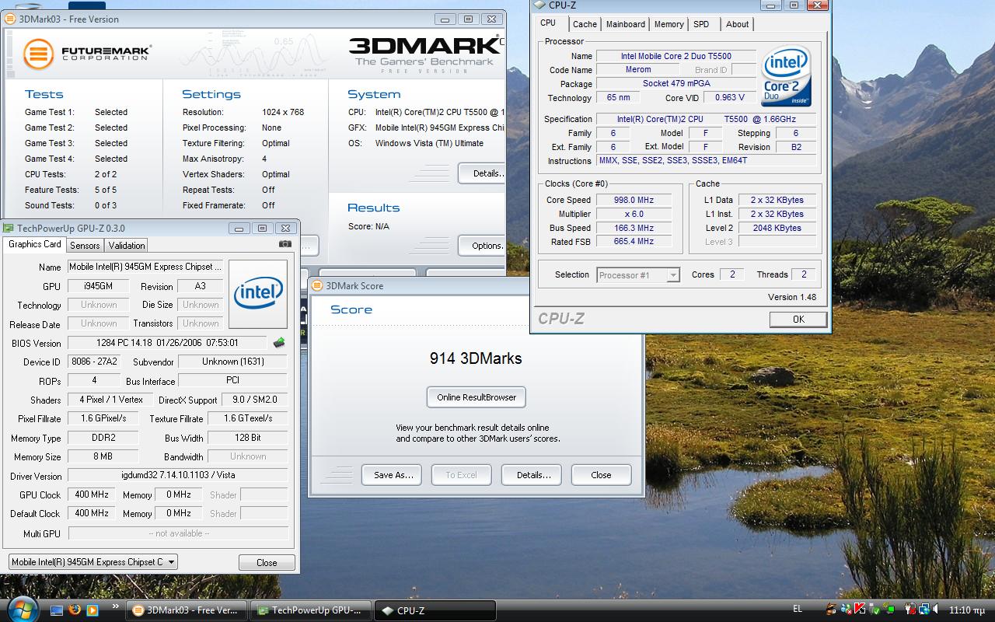Switch to CPU-Z taskbar button
This screenshot has height=622, width=995.
coord(435,610)
